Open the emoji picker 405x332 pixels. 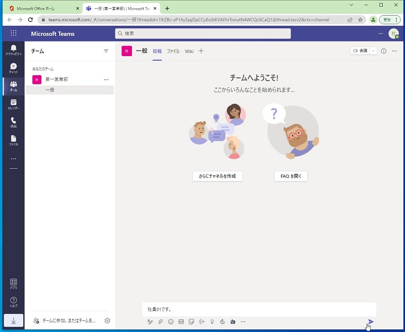coord(171,321)
